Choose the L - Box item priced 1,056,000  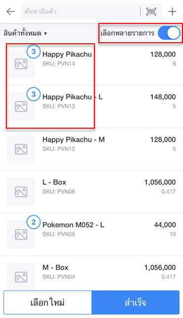tap(91, 192)
